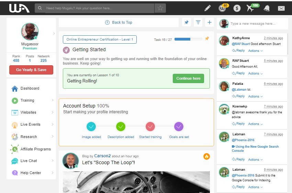Click the search magnifier icon

[x=40, y=8]
